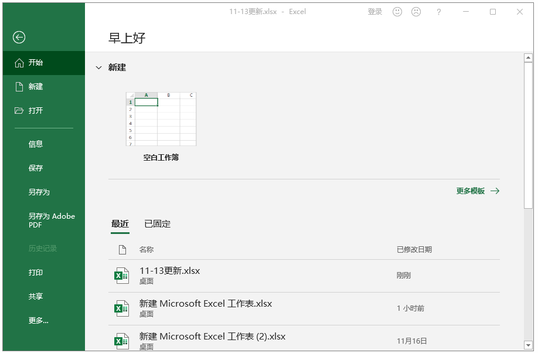Click the smiley face feedback icon

coord(397,12)
